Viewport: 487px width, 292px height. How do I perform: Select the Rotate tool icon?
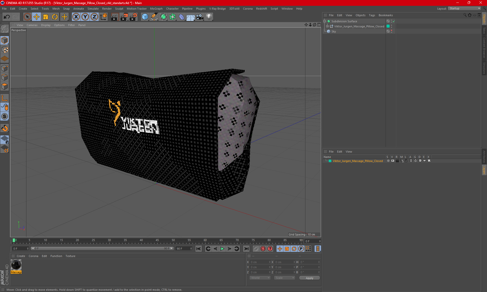(55, 17)
